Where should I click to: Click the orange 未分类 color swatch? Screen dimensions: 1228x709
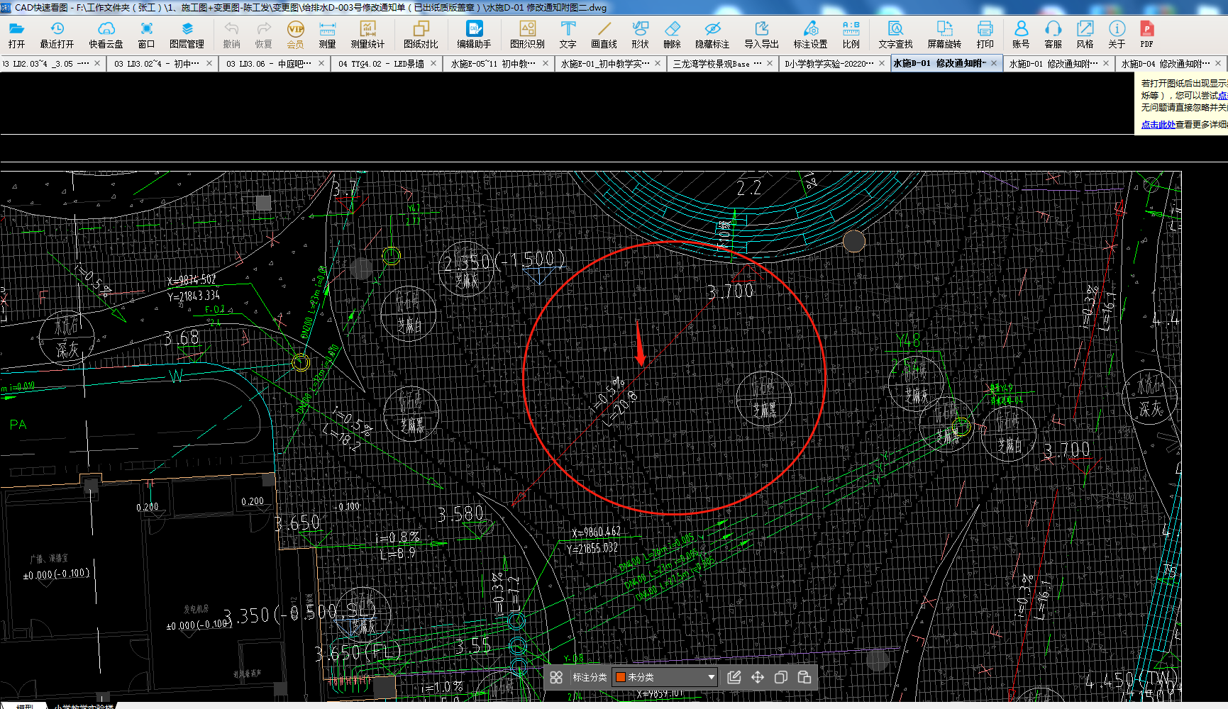620,677
